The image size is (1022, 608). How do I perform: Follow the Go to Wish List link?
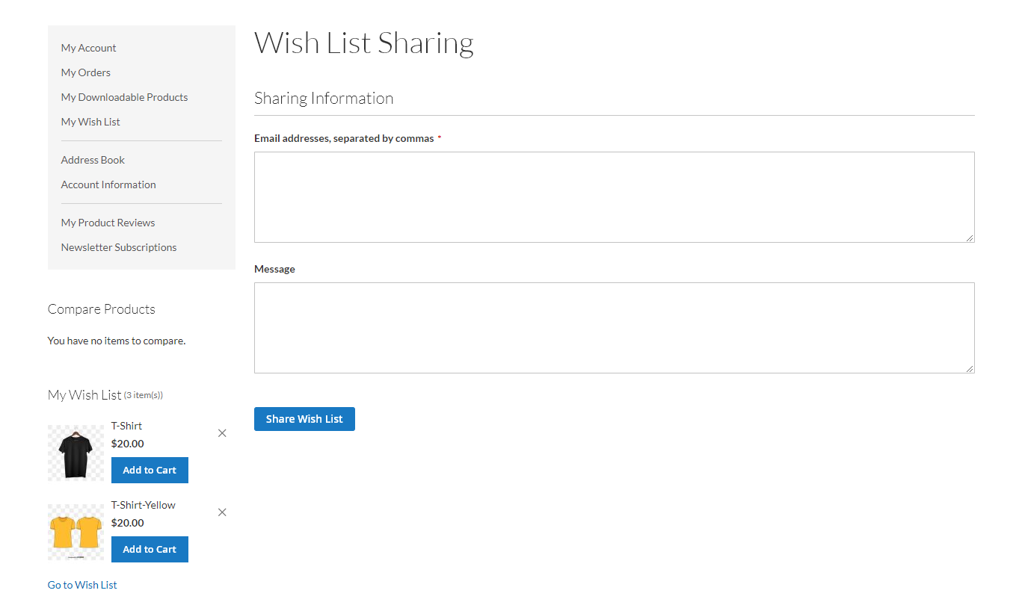pyautogui.click(x=82, y=585)
